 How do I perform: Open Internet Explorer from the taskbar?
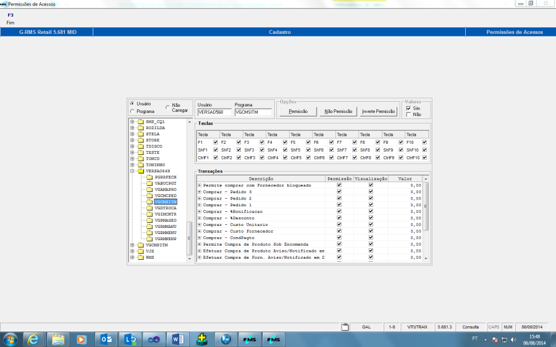click(33, 340)
